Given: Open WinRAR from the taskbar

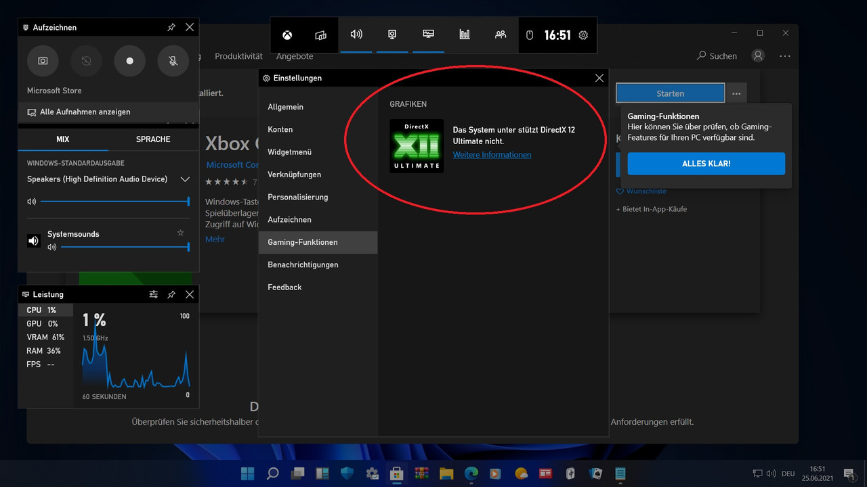Looking at the screenshot, I should tap(421, 473).
